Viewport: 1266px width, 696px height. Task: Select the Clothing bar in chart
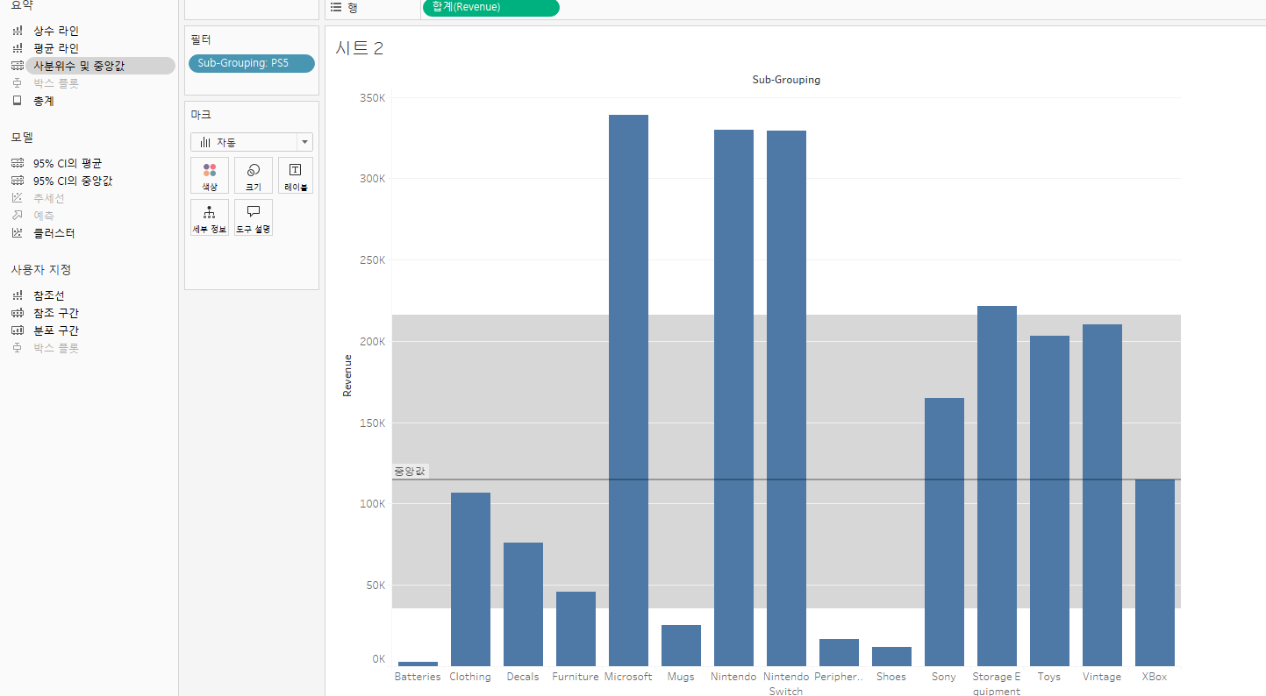coord(470,579)
